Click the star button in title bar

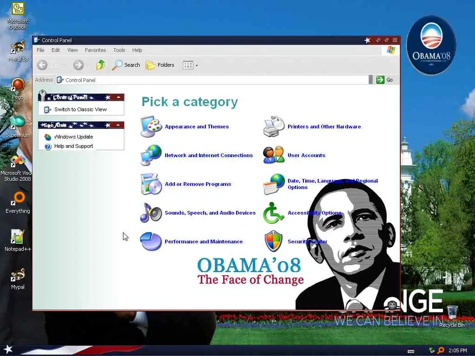tap(367, 40)
